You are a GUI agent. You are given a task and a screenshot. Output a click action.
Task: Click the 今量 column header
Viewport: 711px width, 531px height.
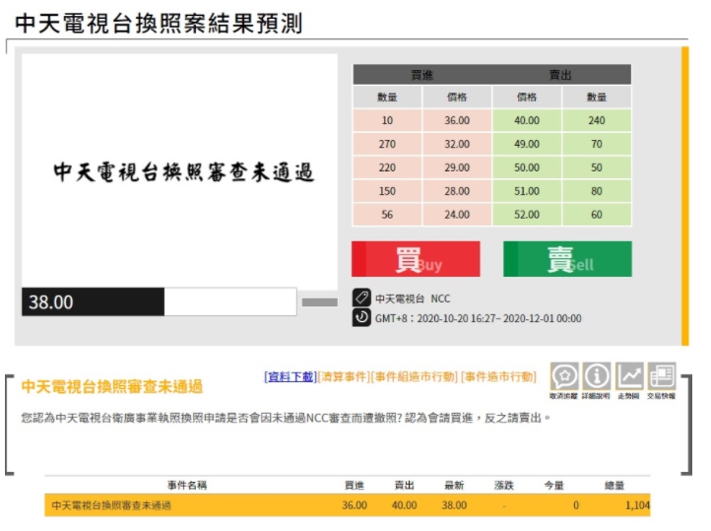(553, 486)
